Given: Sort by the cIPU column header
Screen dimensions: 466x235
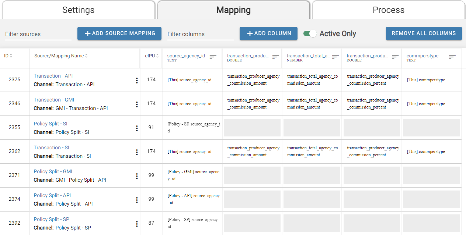Looking at the screenshot, I should pyautogui.click(x=152, y=56).
